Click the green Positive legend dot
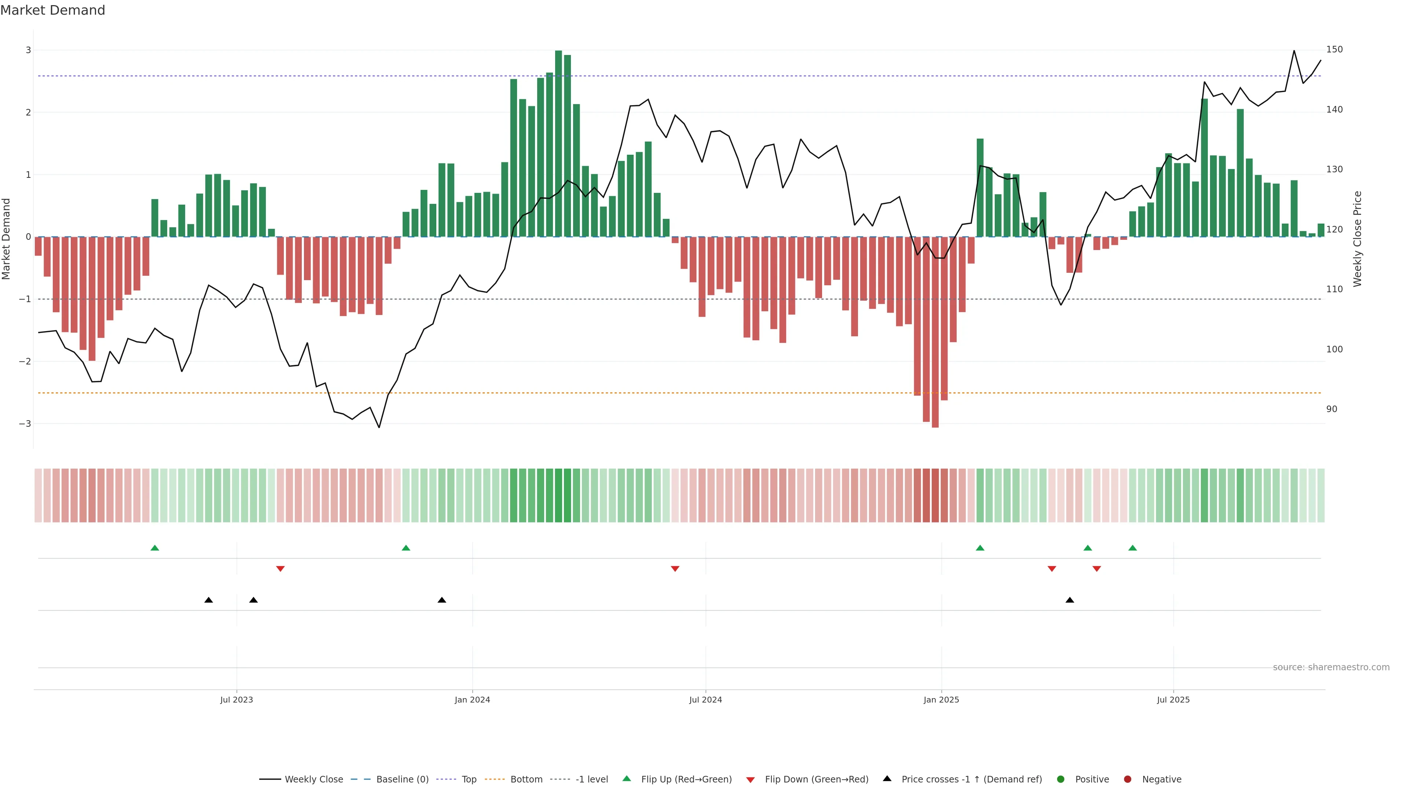1408x792 pixels. 1061,780
